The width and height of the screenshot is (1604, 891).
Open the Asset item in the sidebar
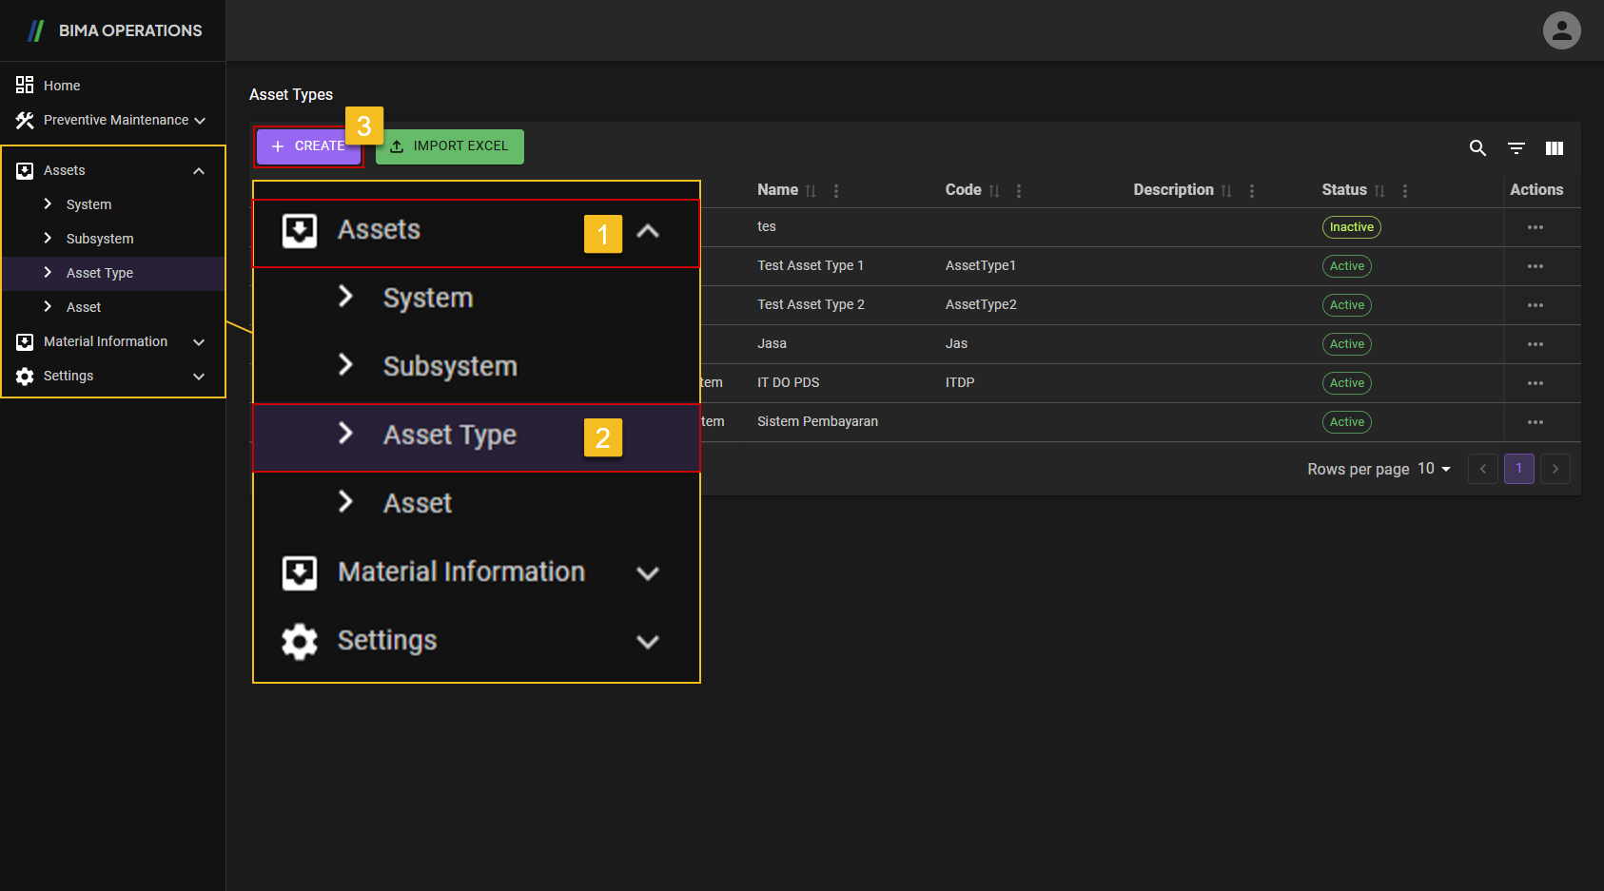coord(84,307)
